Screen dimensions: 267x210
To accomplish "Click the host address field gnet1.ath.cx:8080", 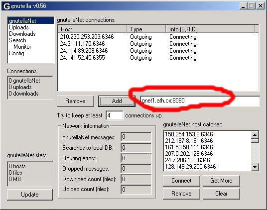I will pos(200,101).
